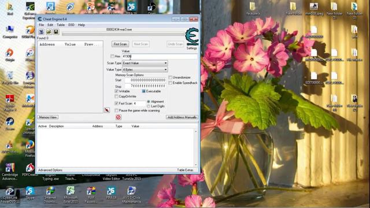The image size is (370, 208).
Task: Open the AVG 1-Click Maintenance icon
Action: (131, 195)
